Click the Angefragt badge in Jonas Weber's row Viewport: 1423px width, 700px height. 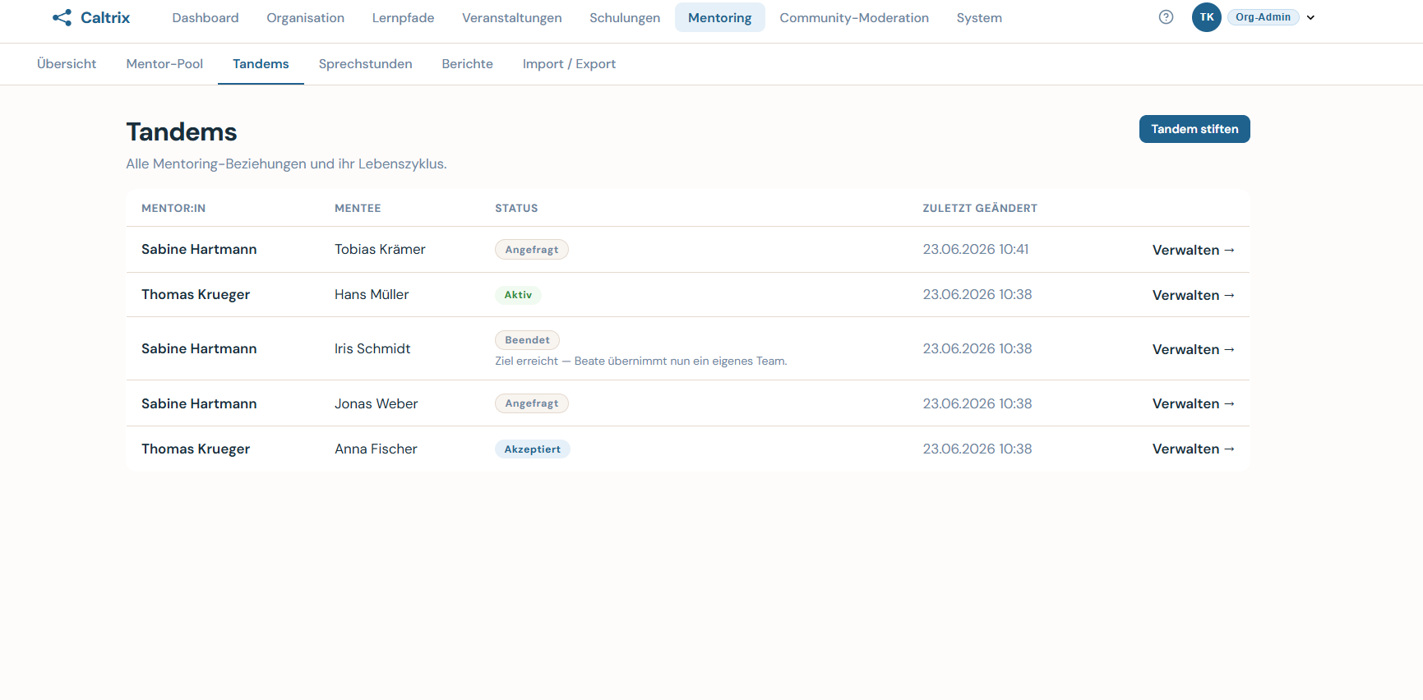pos(531,403)
